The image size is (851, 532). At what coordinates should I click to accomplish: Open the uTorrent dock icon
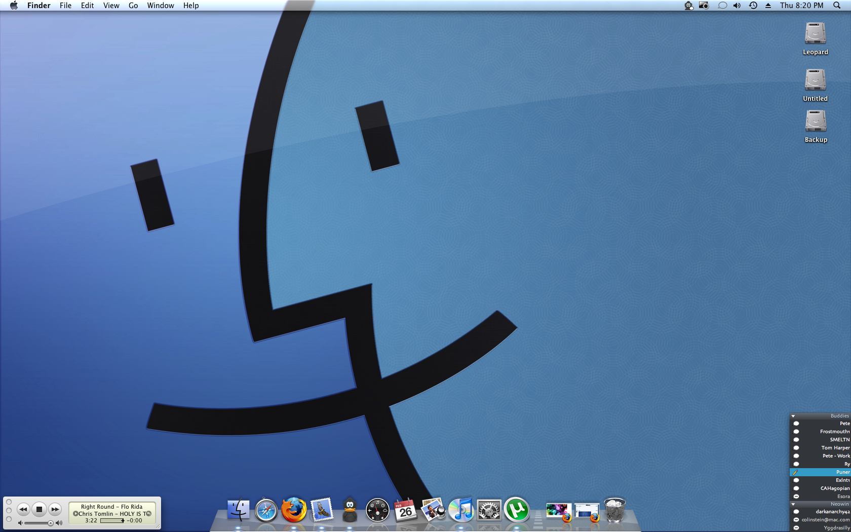point(517,510)
